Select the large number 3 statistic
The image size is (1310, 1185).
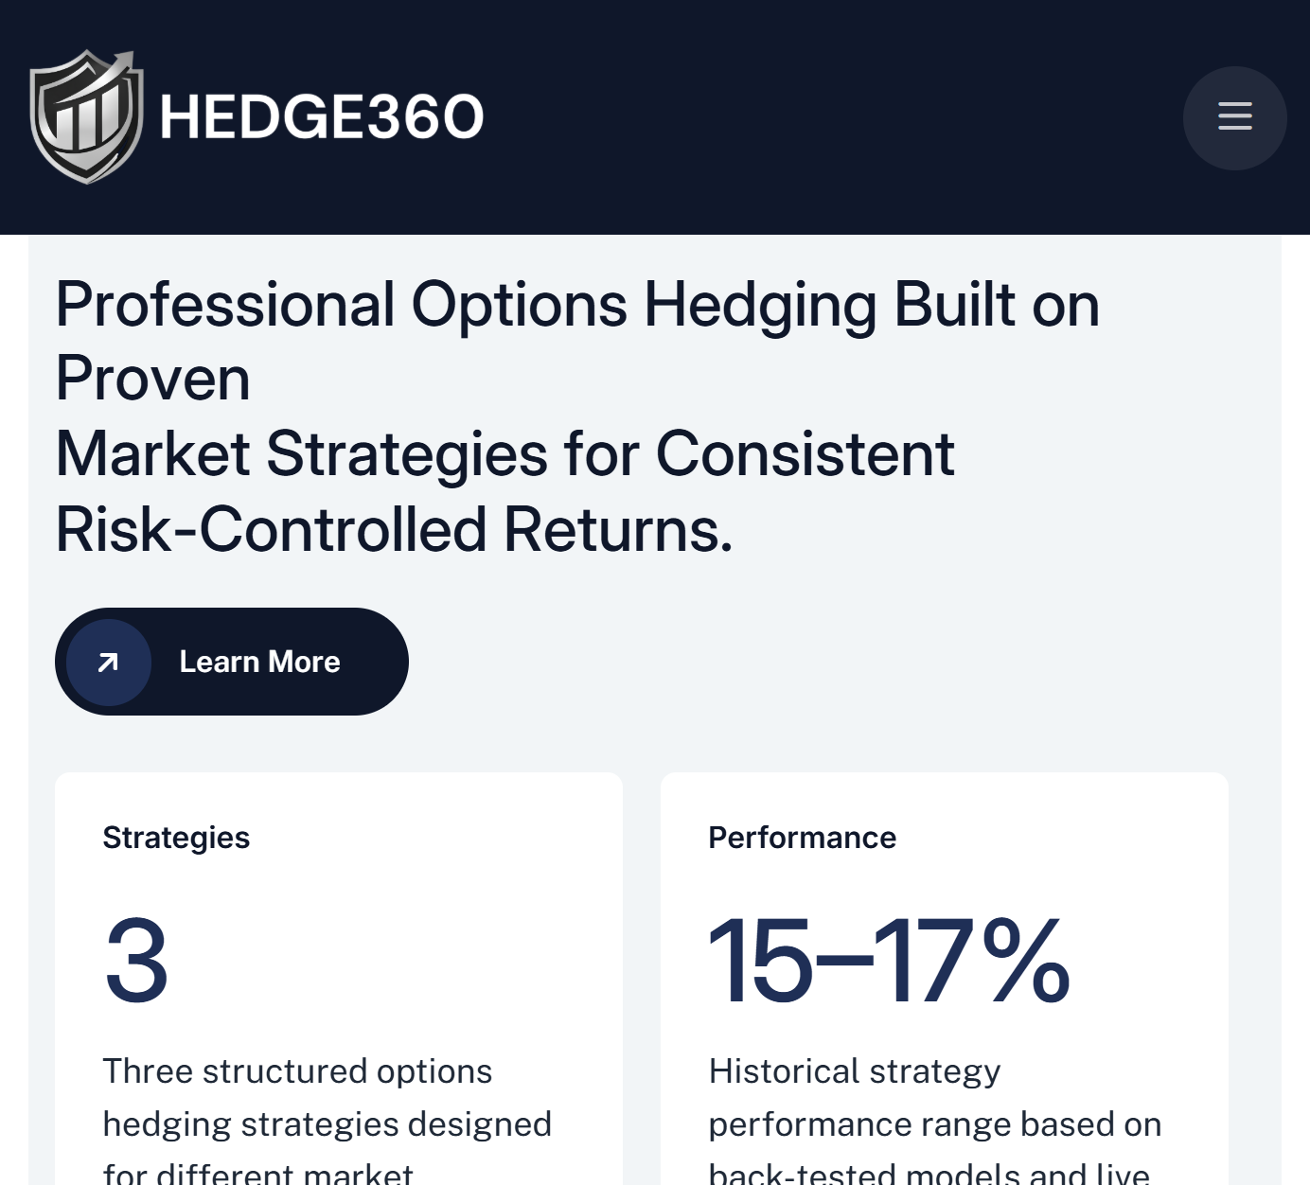tap(136, 961)
